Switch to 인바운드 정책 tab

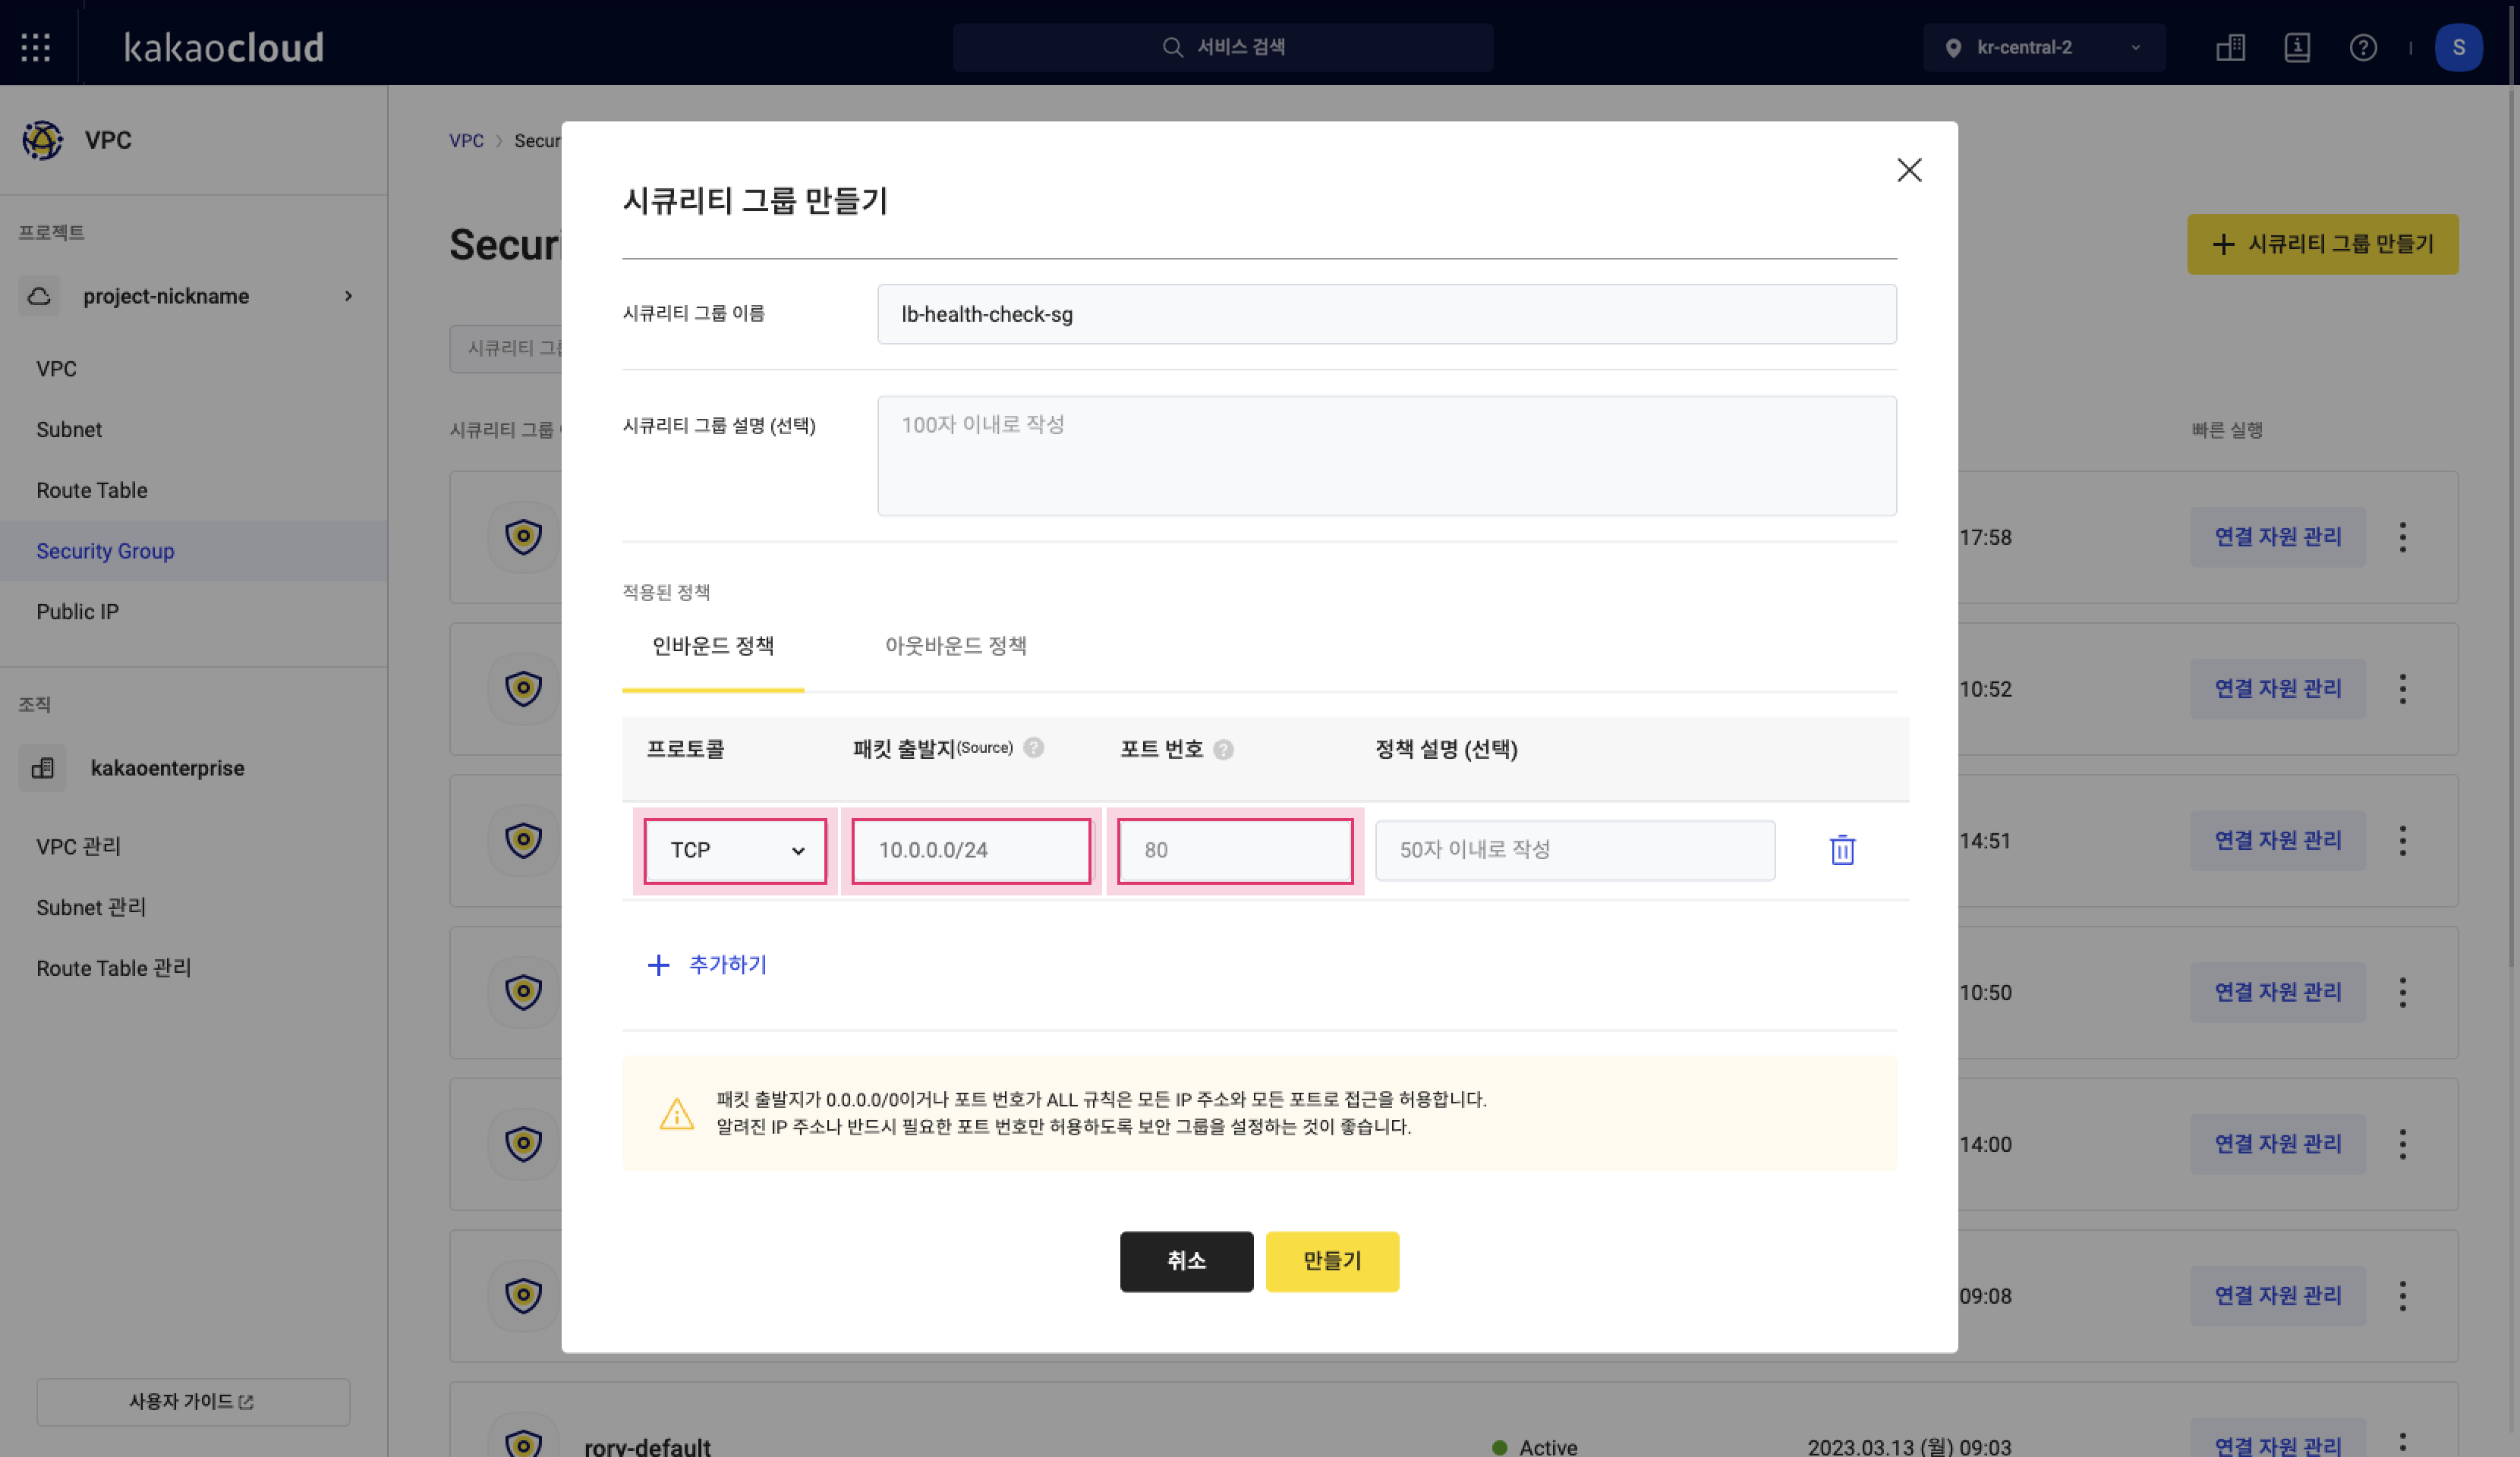(713, 647)
